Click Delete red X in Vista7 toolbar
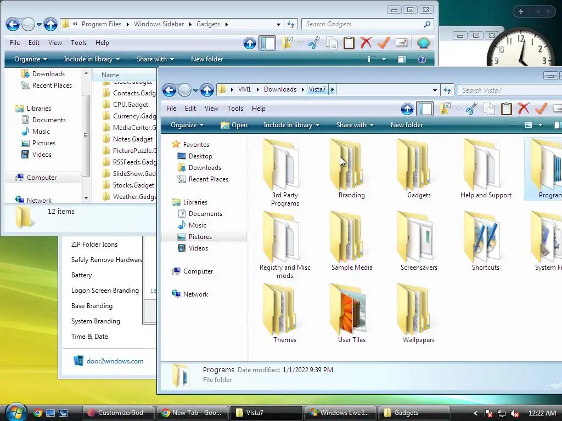562x421 pixels. pyautogui.click(x=523, y=108)
